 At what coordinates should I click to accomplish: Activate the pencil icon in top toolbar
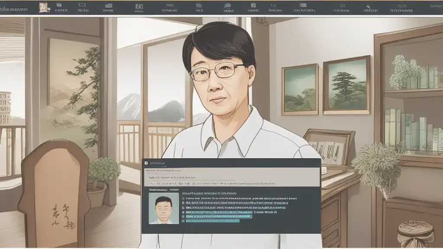[x=369, y=6]
